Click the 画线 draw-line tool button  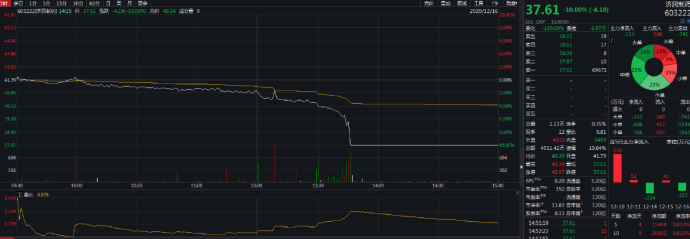[462, 3]
